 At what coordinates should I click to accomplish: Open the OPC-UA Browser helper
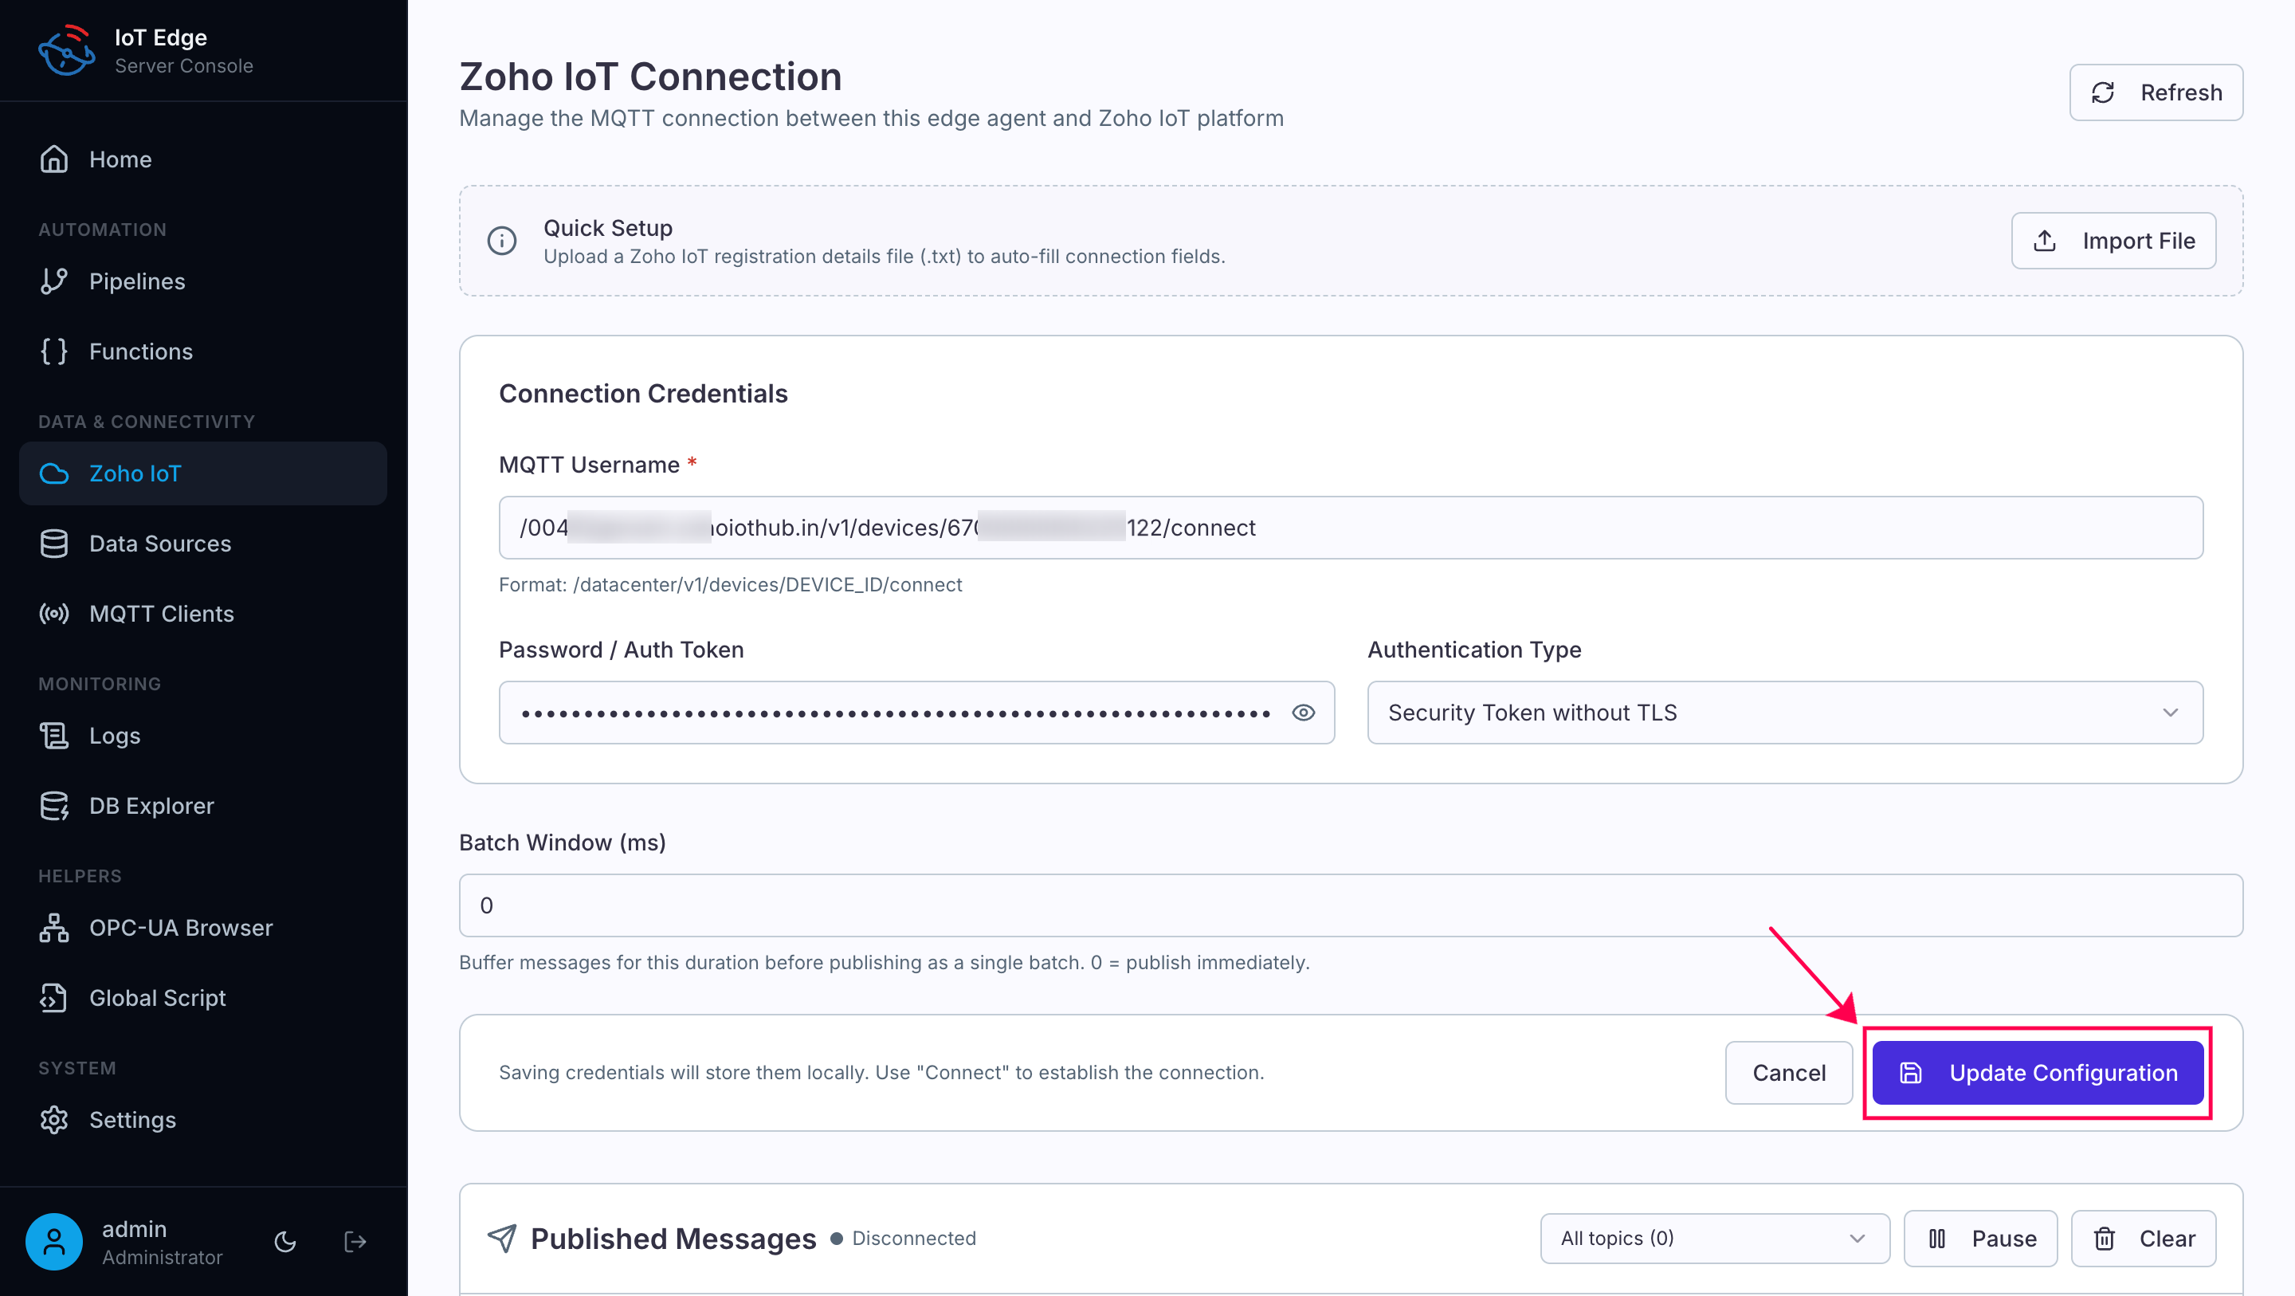203,928
